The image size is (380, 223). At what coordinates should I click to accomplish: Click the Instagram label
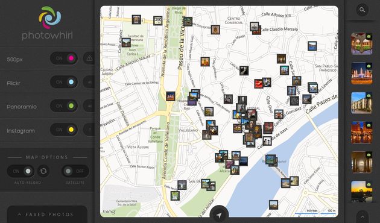21,131
